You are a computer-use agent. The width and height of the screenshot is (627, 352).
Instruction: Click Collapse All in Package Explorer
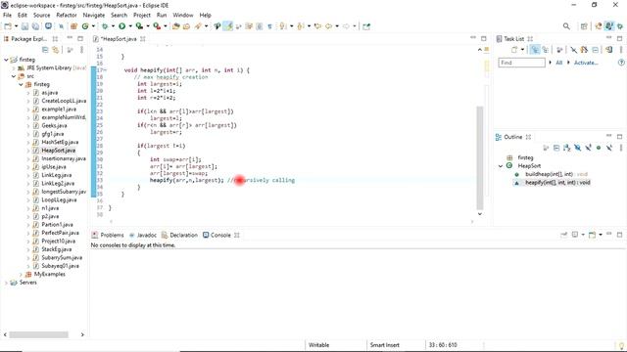(x=45, y=50)
